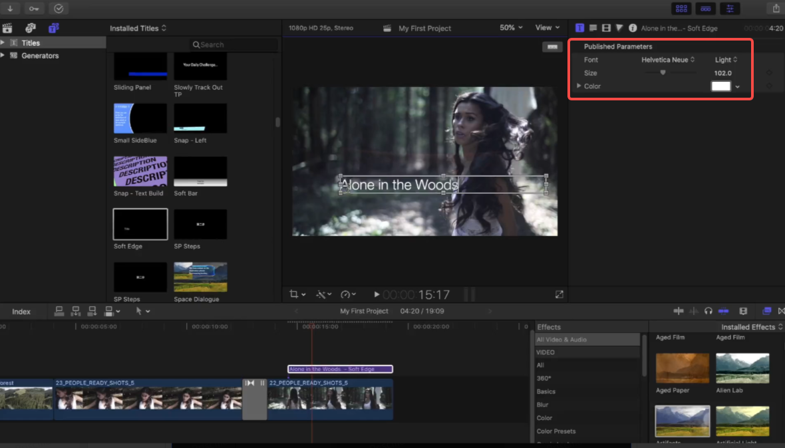Open the Titles and Generators sidebar
Viewport: 785px width, 448px height.
click(x=53, y=28)
